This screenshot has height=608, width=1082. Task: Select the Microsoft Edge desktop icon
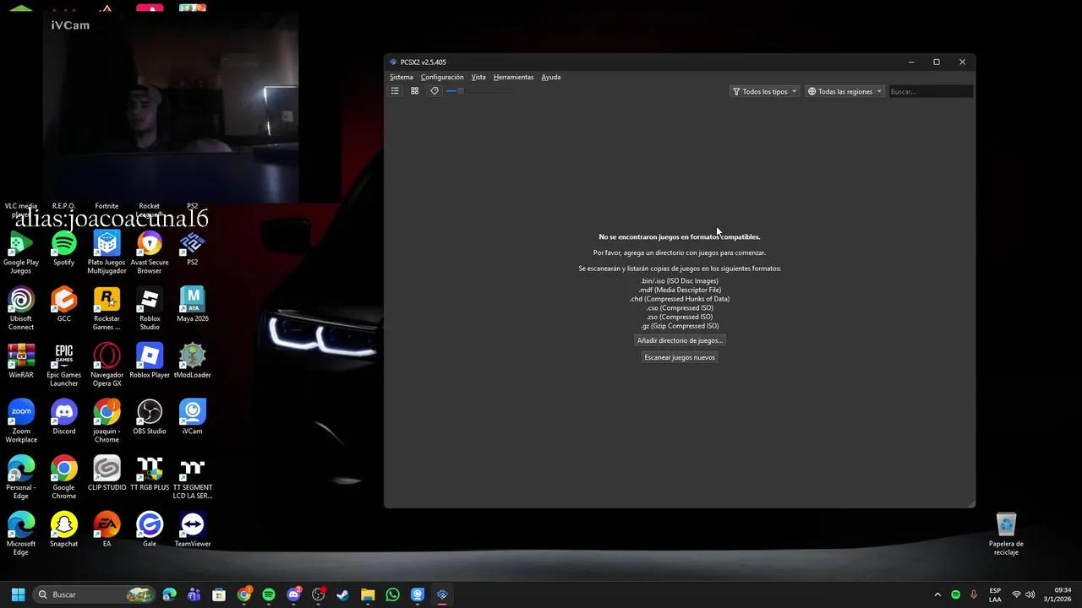[21, 535]
